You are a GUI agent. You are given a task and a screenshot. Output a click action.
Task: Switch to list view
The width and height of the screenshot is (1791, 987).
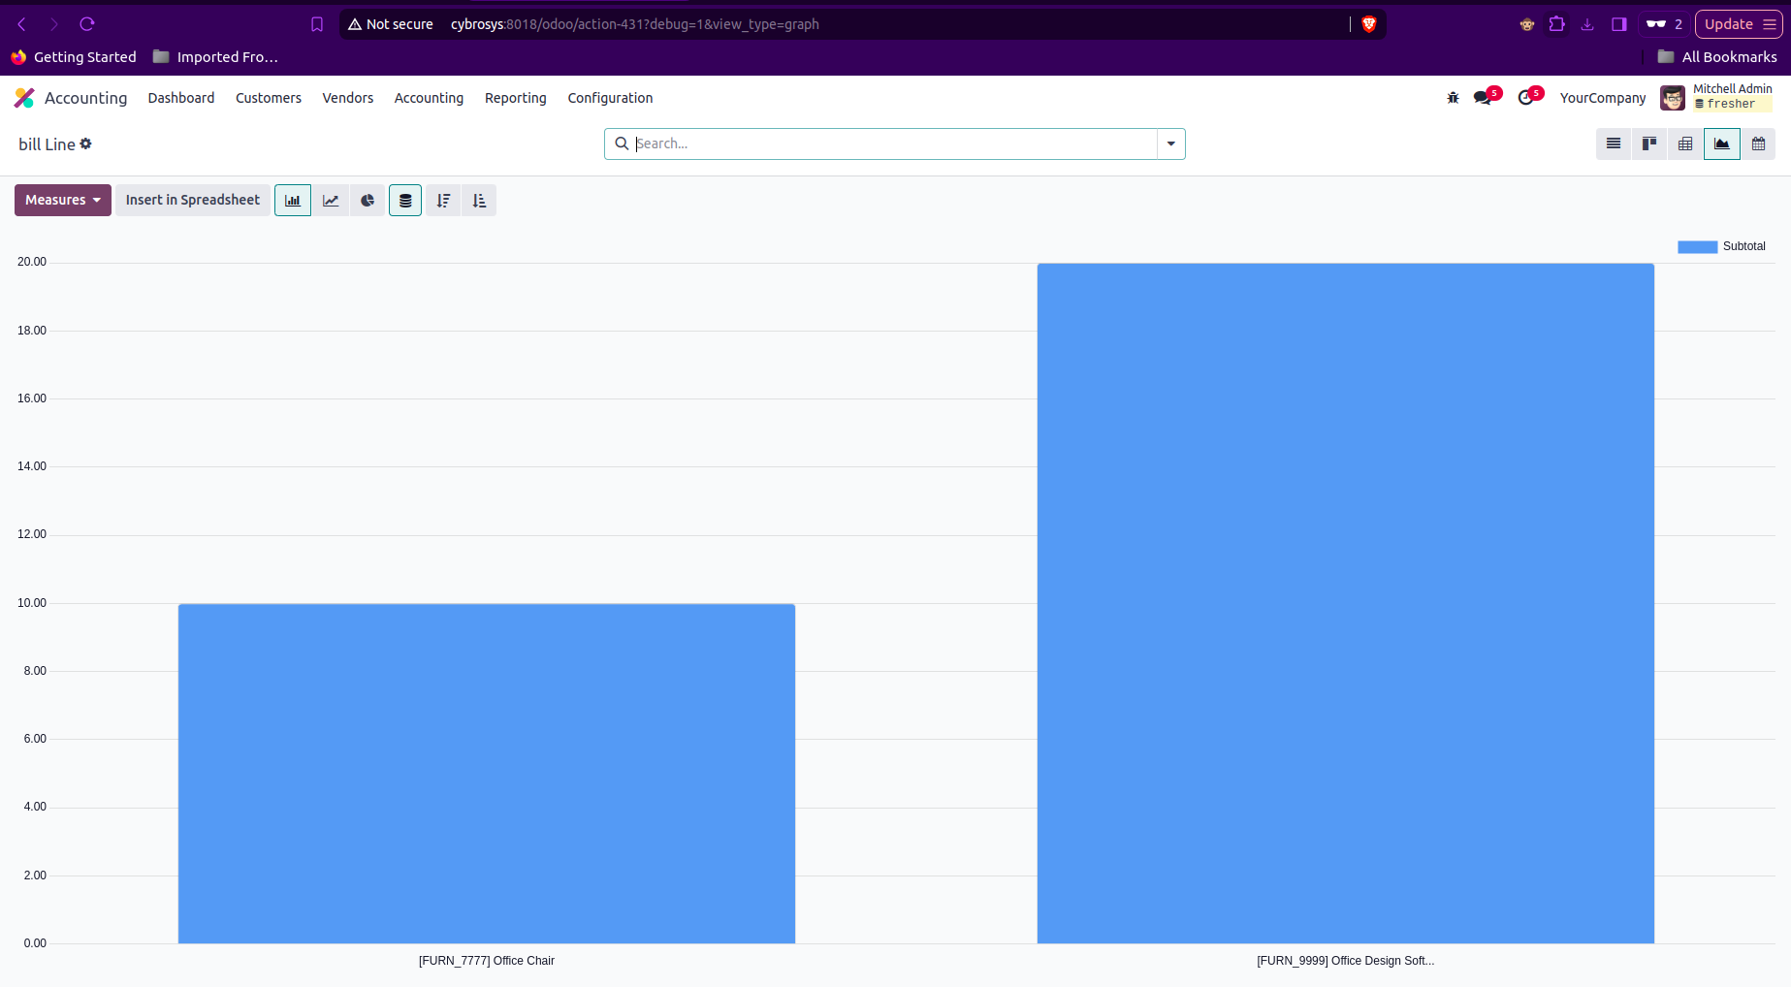coord(1614,144)
